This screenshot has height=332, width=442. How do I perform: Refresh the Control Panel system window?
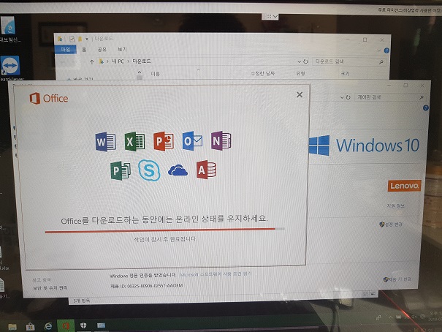coord(348,97)
